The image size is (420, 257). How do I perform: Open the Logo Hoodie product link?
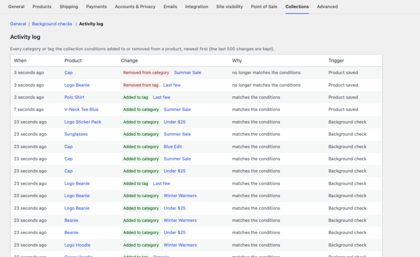pyautogui.click(x=77, y=245)
